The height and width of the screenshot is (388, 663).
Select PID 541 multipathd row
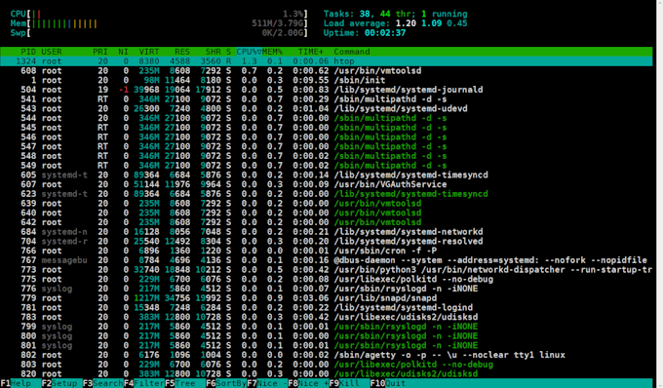[326, 99]
